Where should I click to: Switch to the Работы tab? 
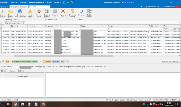(x=21, y=71)
